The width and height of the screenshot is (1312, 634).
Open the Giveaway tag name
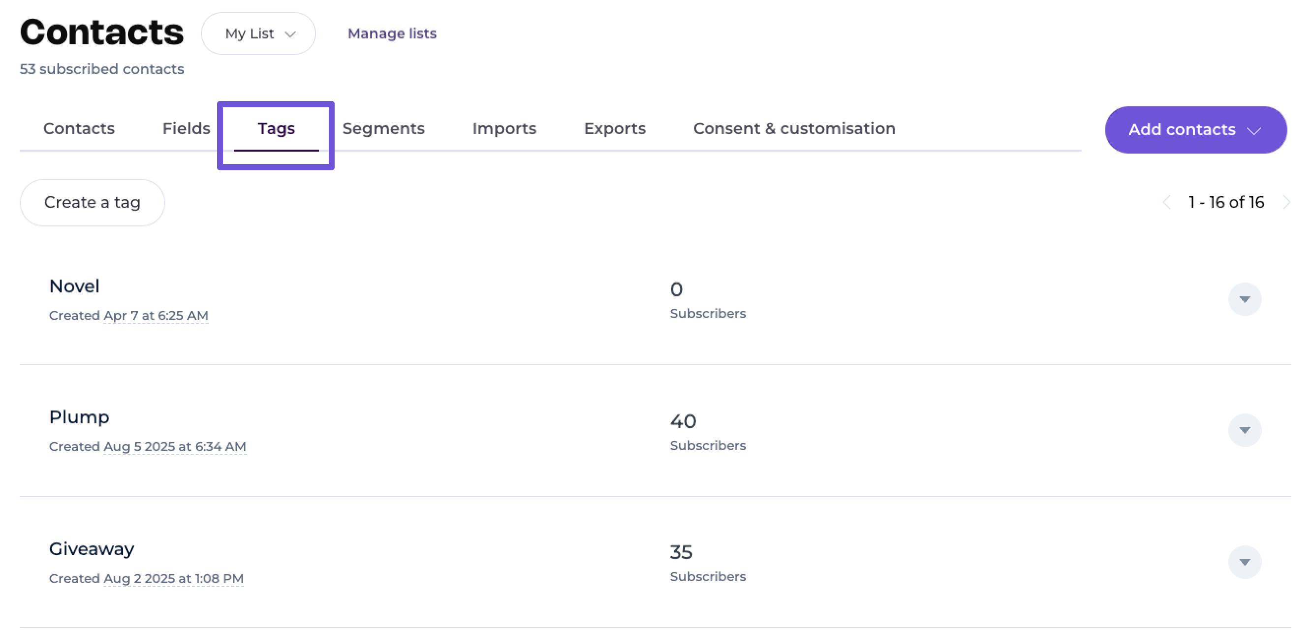click(92, 549)
